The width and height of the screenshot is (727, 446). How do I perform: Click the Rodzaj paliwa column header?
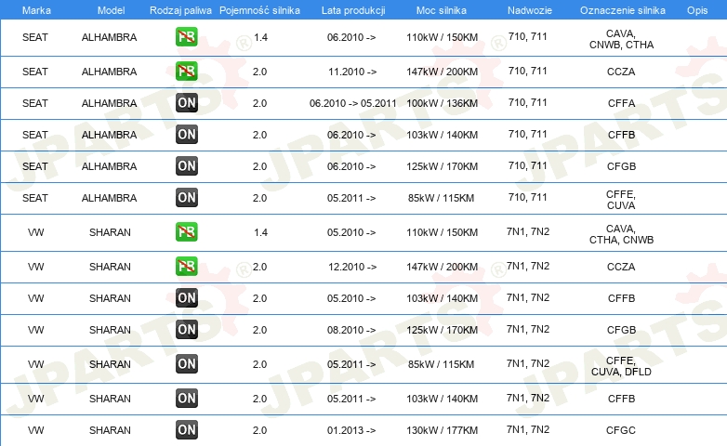[180, 10]
